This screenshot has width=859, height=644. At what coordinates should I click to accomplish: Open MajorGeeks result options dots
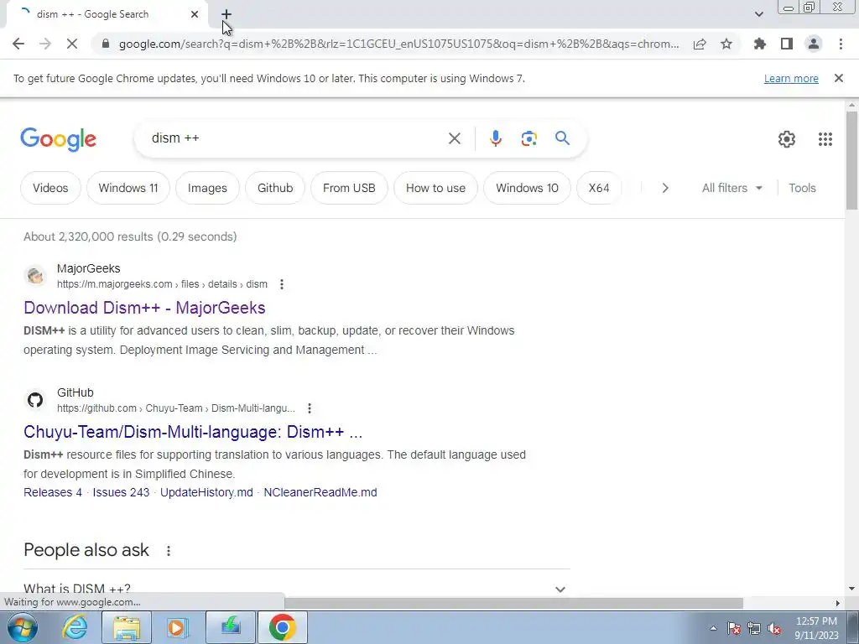[x=282, y=284]
